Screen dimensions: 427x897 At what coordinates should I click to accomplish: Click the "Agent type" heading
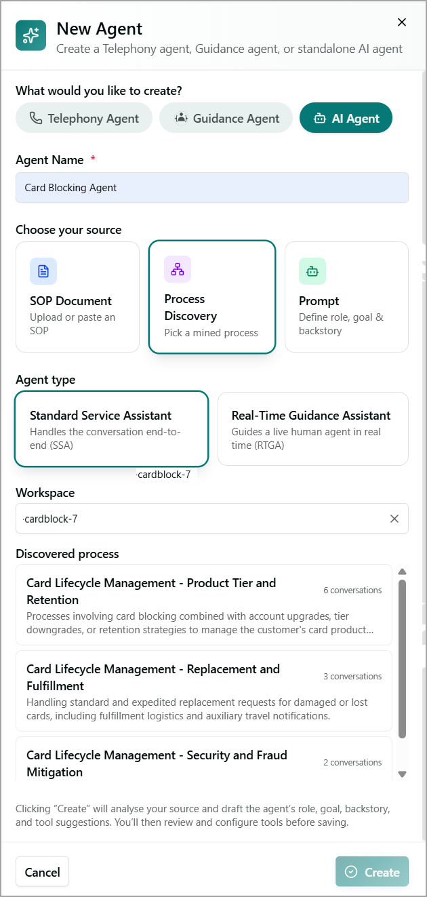[45, 380]
